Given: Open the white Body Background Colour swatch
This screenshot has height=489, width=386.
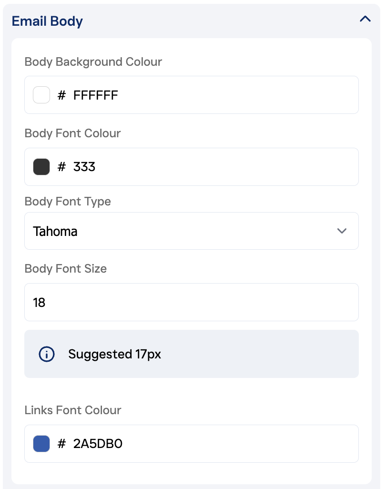Looking at the screenshot, I should click(41, 95).
